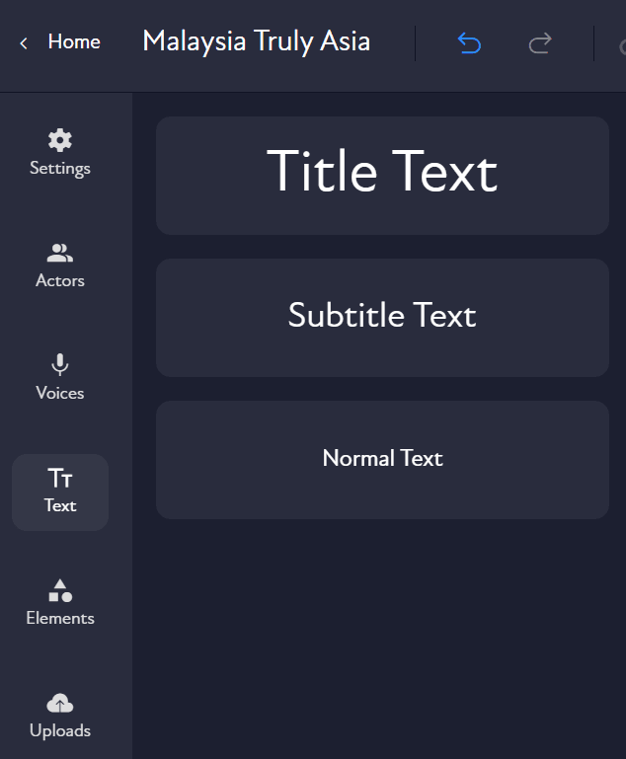Viewport: 626px width, 759px height.
Task: Click the Voices microphone icon
Action: (x=60, y=365)
